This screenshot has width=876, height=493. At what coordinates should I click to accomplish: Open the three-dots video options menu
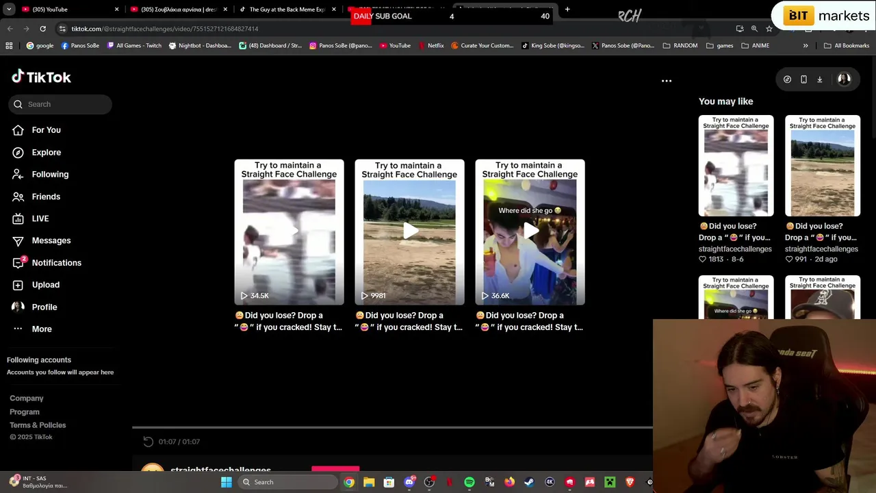pyautogui.click(x=667, y=81)
